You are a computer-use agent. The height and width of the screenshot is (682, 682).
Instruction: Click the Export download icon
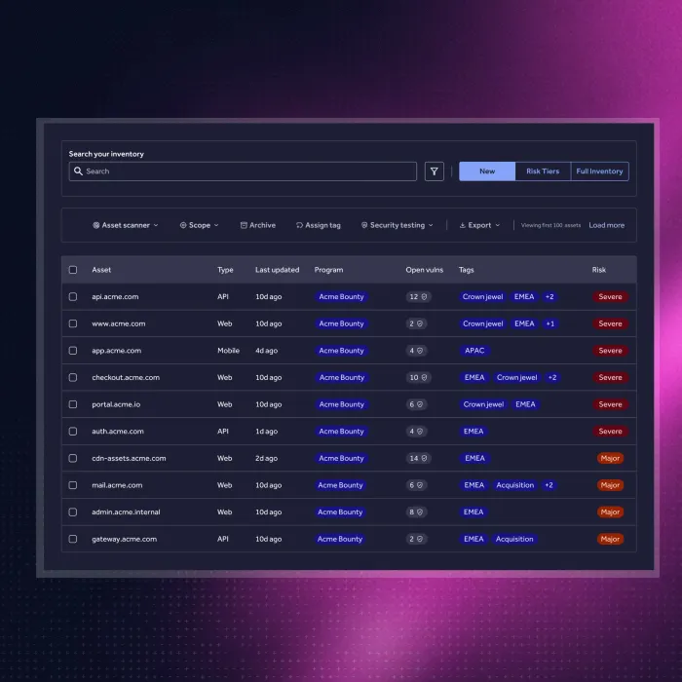463,225
